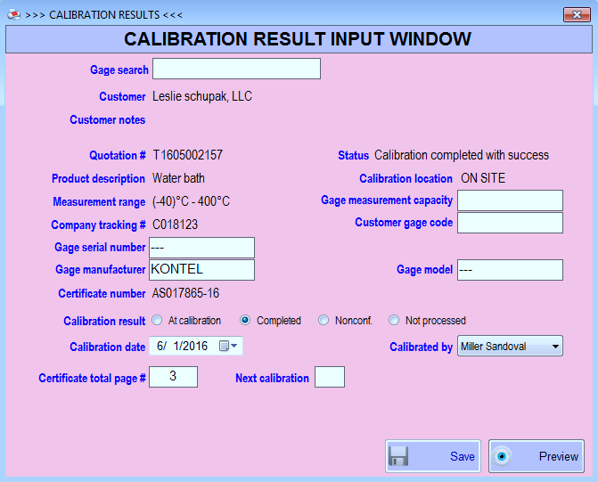Click the eye Preview icon

(502, 456)
